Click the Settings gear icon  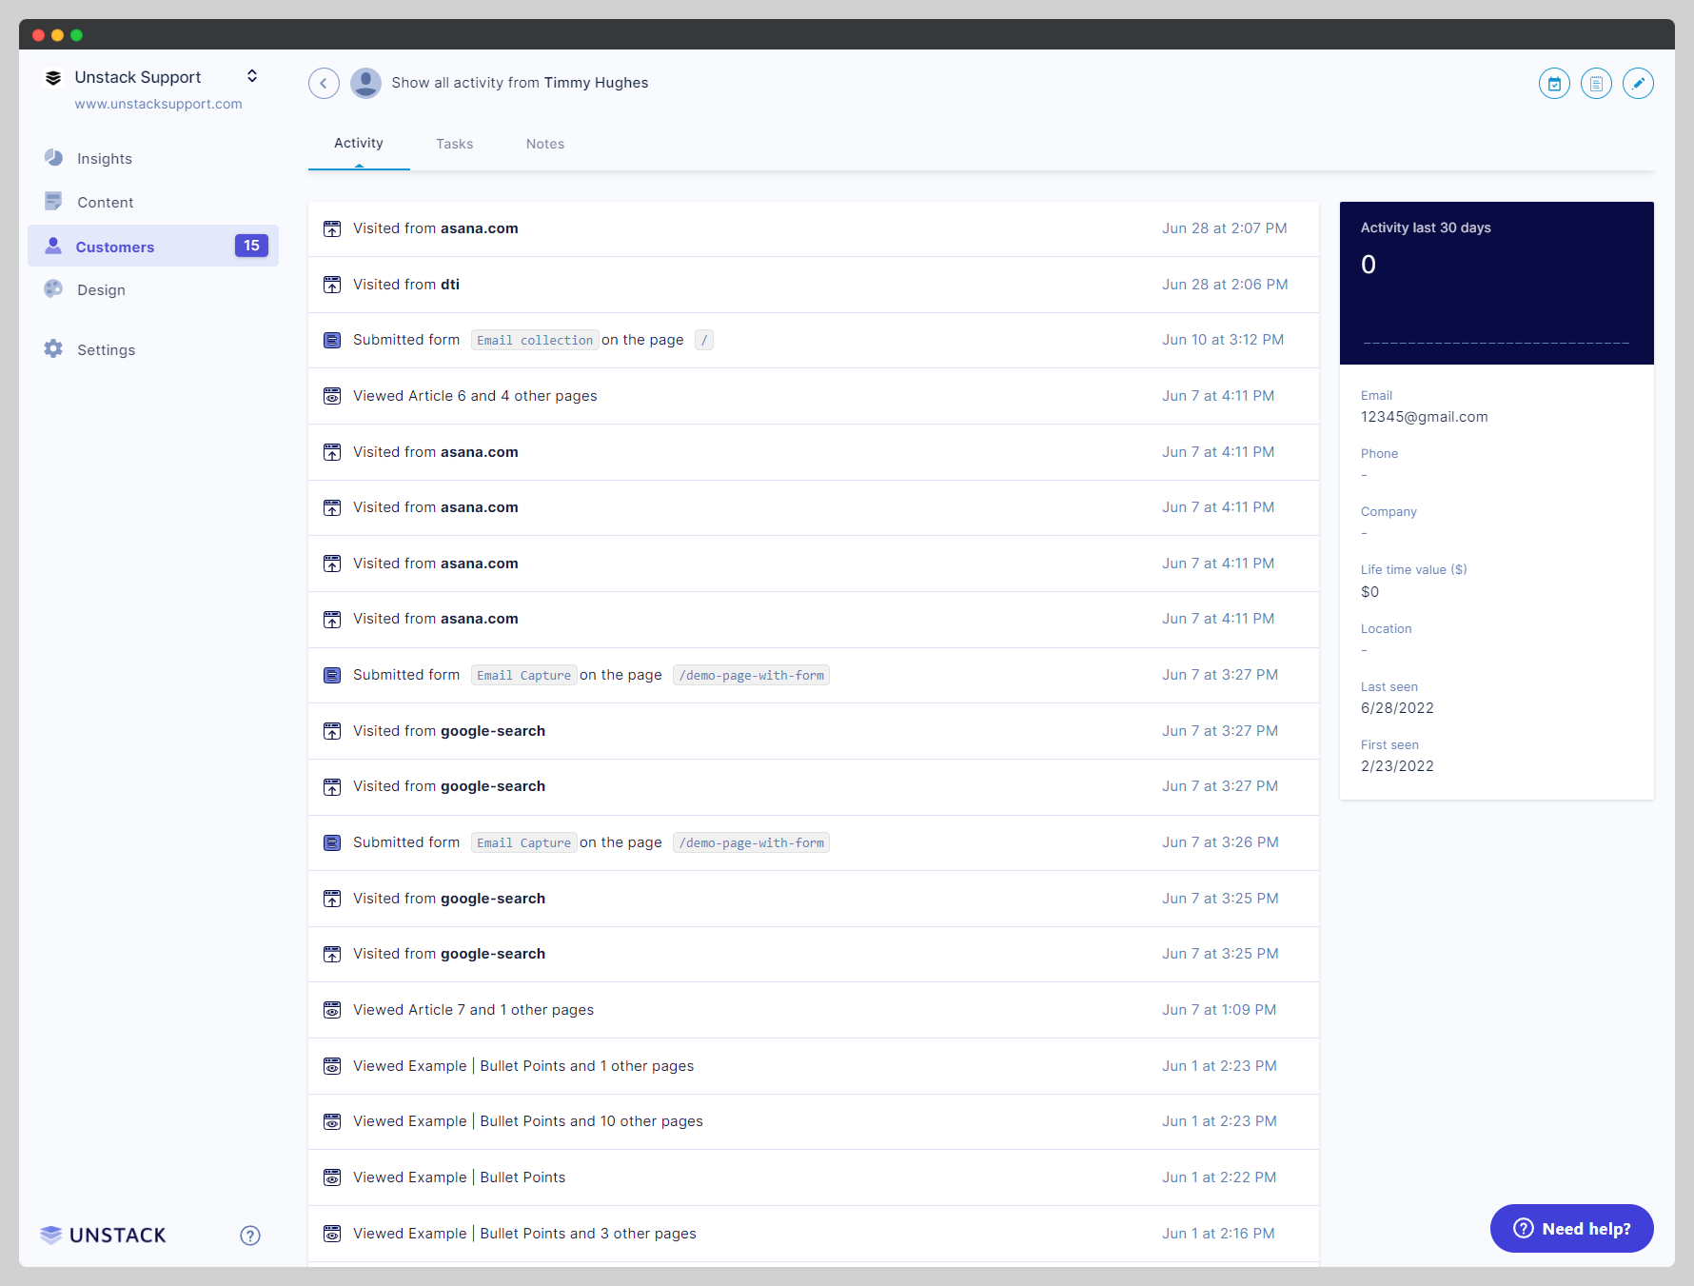pyautogui.click(x=53, y=349)
